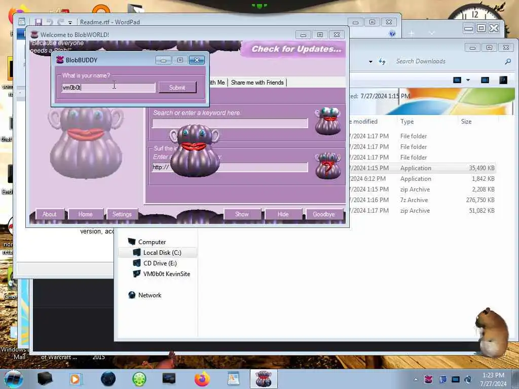Open Firefox from the taskbar
Viewport: 519px width, 389px height.
pyautogui.click(x=202, y=379)
